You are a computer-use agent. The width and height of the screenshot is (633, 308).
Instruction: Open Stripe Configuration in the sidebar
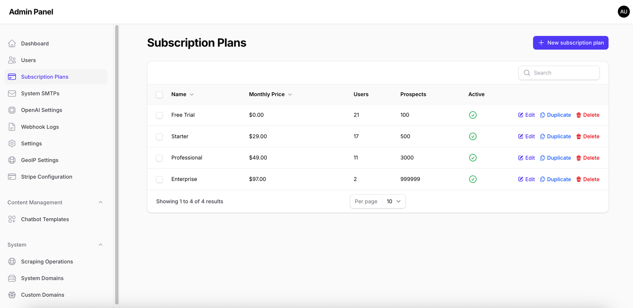click(47, 177)
